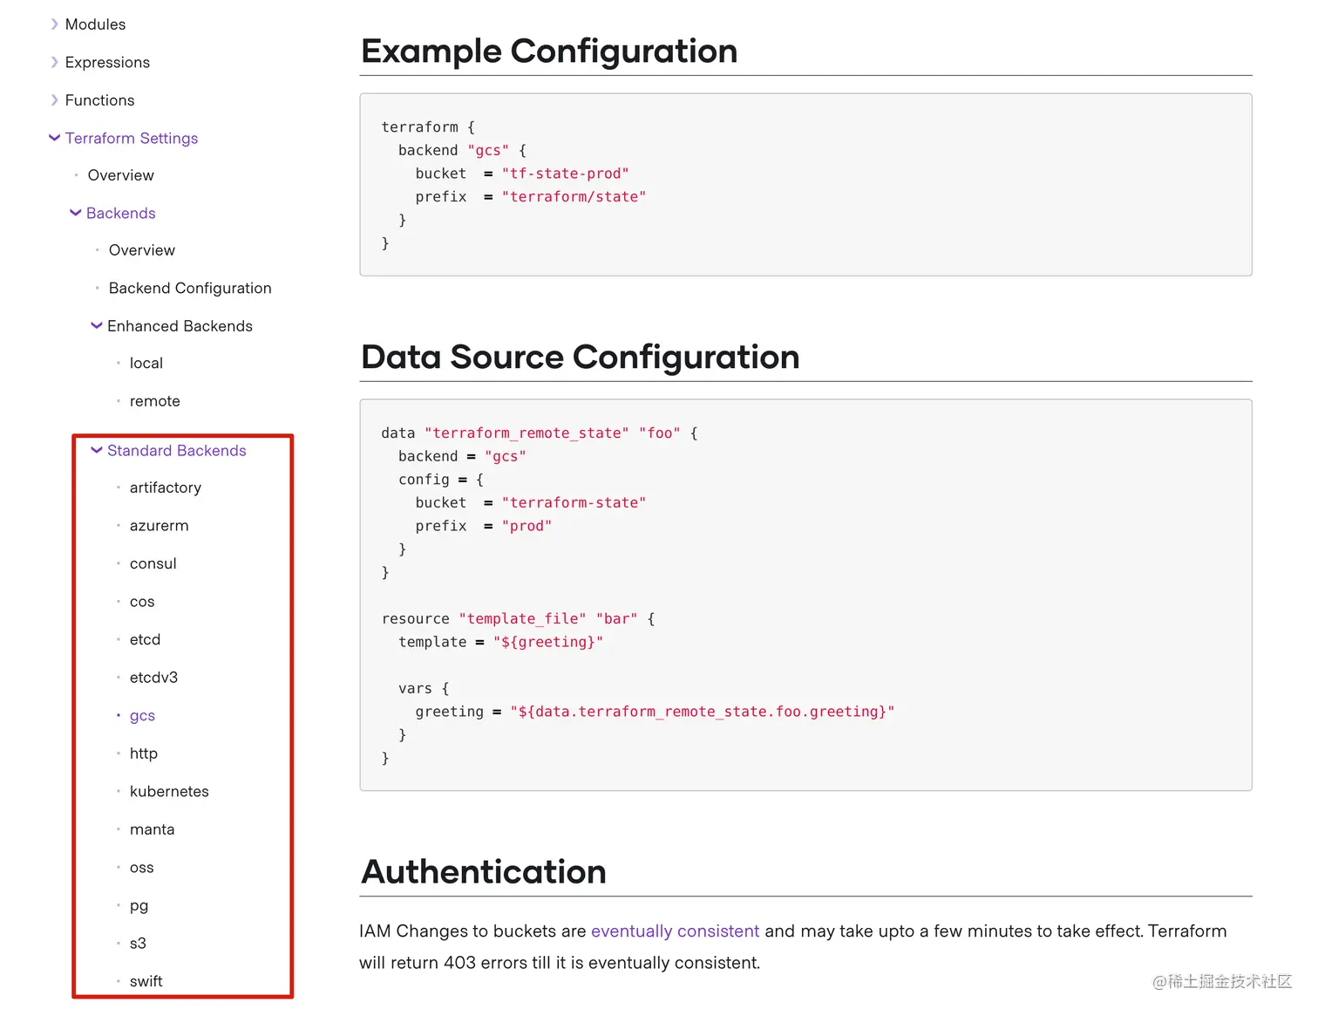
Task: Collapse the Terraform Settings chevron
Action: tap(54, 138)
